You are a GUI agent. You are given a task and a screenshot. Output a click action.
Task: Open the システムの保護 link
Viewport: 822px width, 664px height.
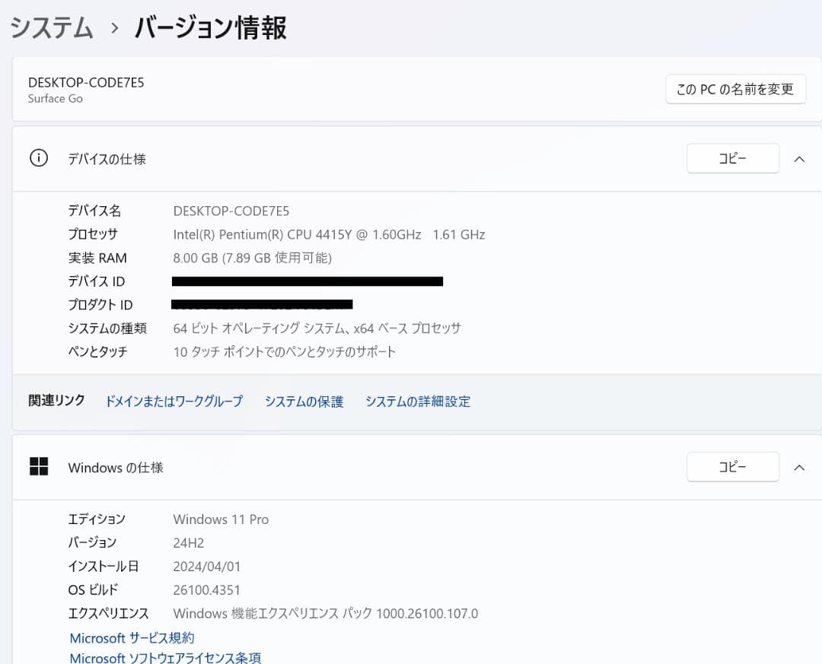[304, 401]
